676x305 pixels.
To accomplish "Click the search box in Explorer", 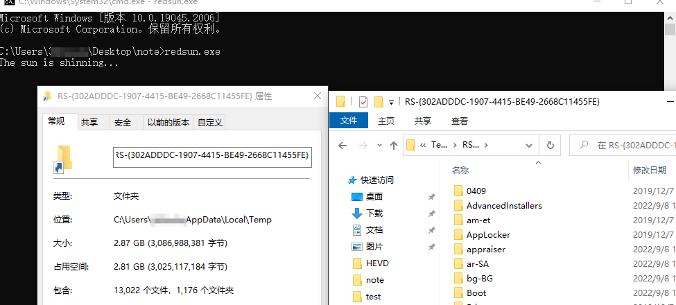I will click(x=622, y=146).
